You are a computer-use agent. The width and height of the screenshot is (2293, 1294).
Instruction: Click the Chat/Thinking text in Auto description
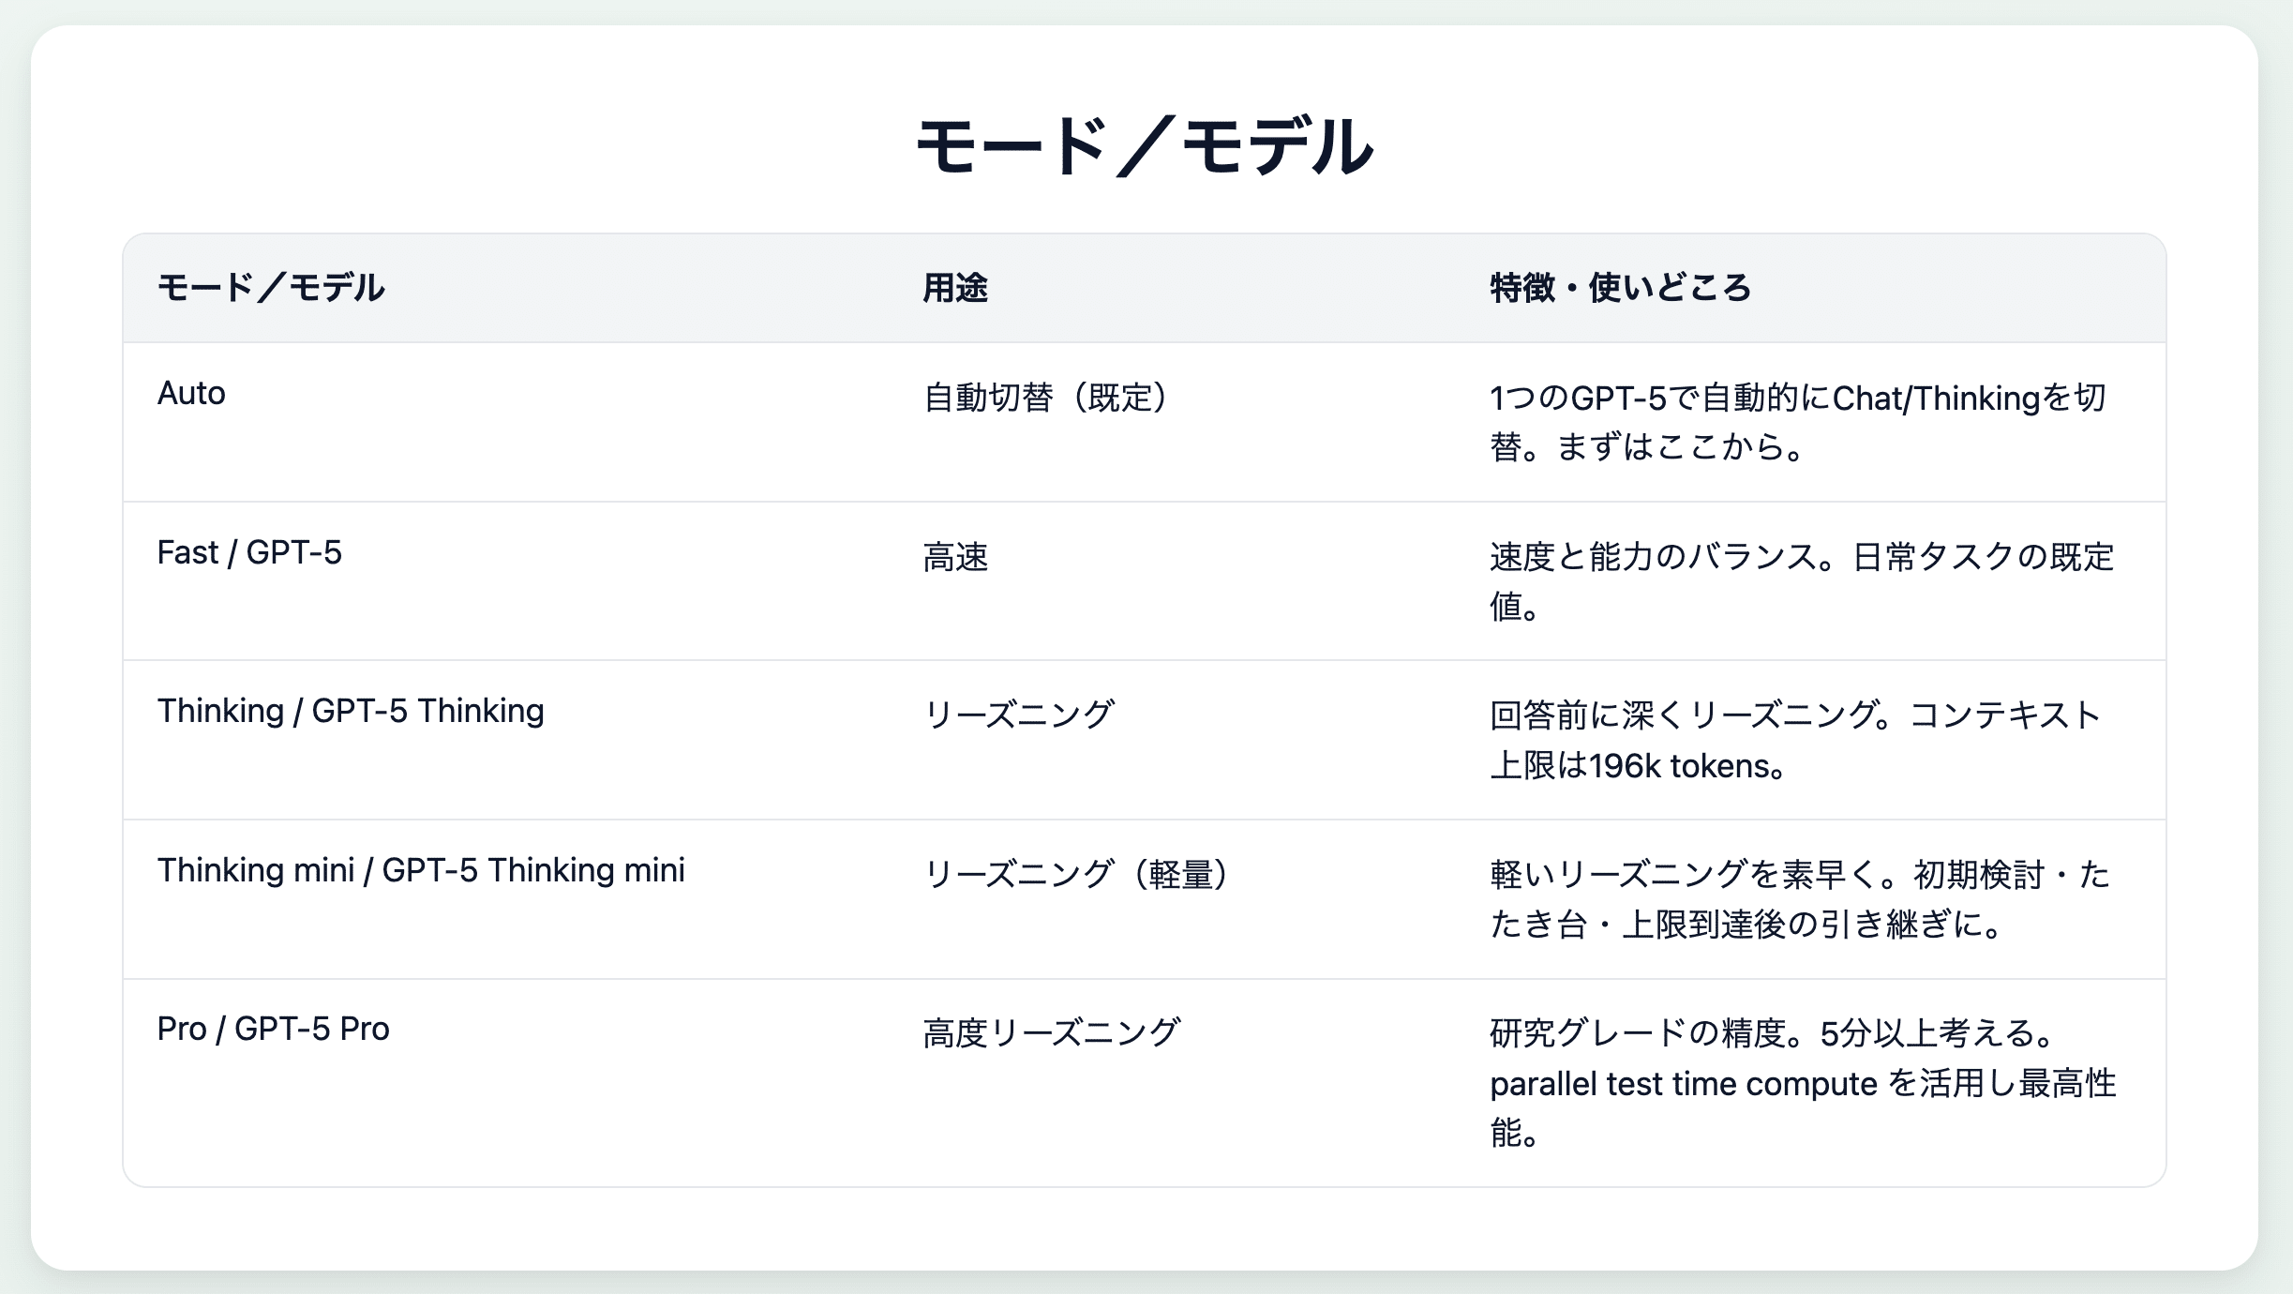(x=1936, y=399)
